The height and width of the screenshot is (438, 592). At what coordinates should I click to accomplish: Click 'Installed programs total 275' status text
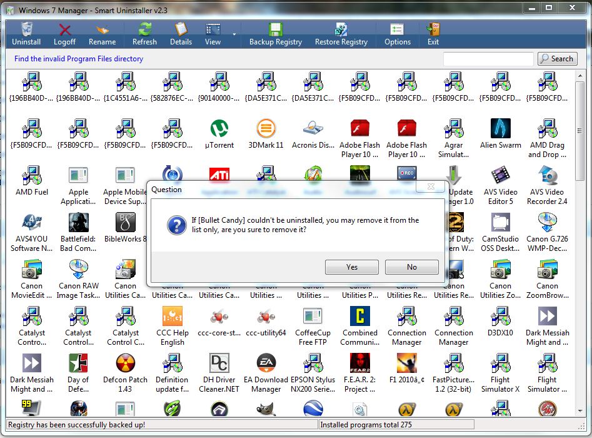pyautogui.click(x=366, y=425)
